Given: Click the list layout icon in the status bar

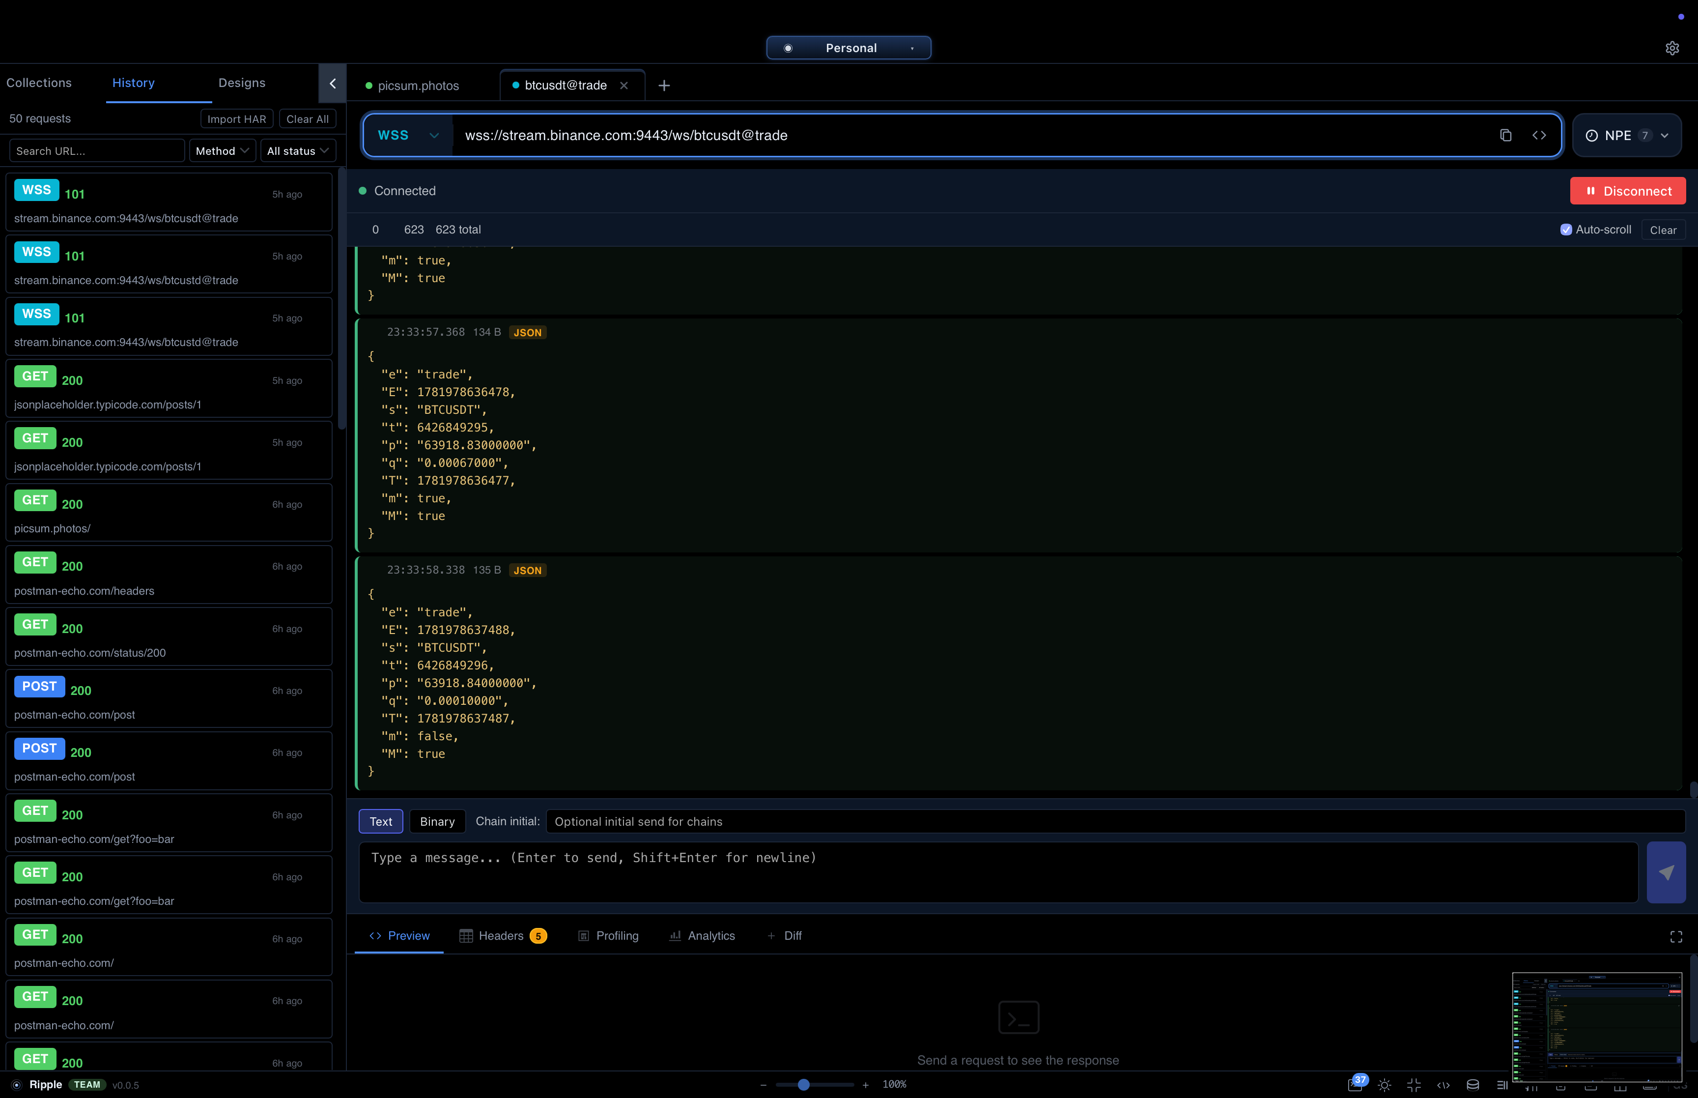Looking at the screenshot, I should point(1502,1085).
